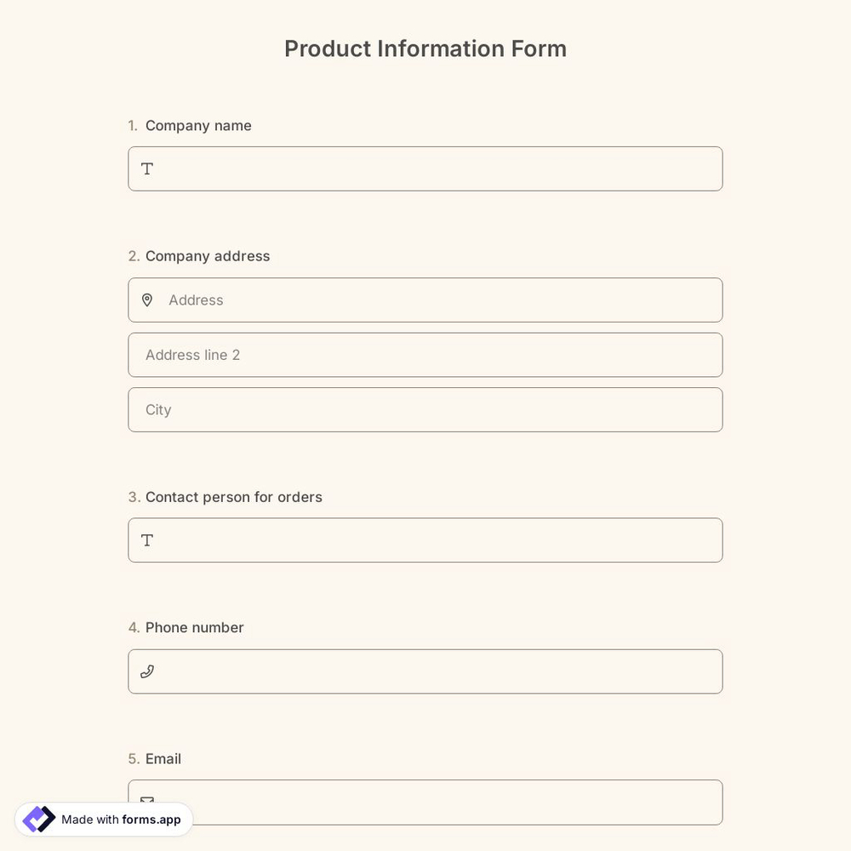
Task: Click the forms.app diamond logo icon
Action: tap(38, 819)
